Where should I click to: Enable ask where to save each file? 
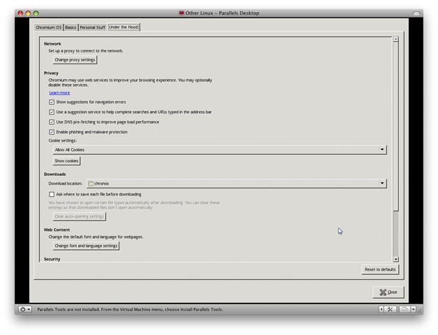click(x=52, y=195)
